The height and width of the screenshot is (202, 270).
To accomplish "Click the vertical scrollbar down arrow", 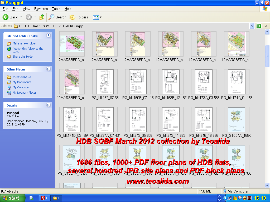I will (x=267, y=185).
